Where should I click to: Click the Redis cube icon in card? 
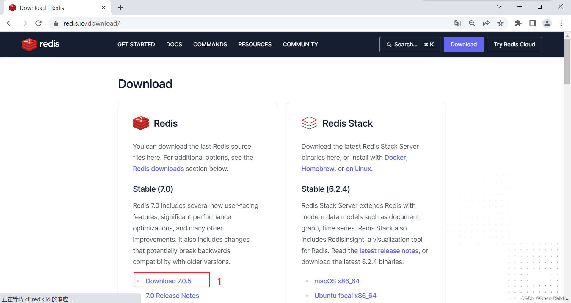(141, 123)
